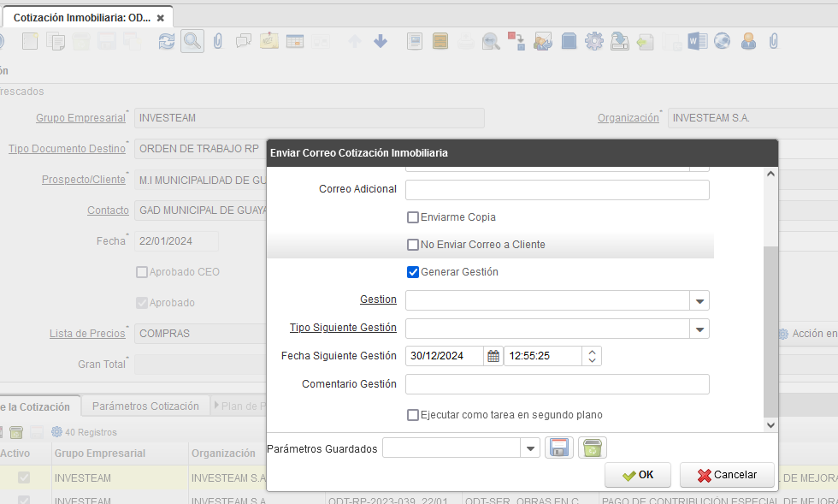This screenshot has height=504, width=838.
Task: Open the Tipo Siguiente Gestión dropdown
Action: tap(699, 329)
